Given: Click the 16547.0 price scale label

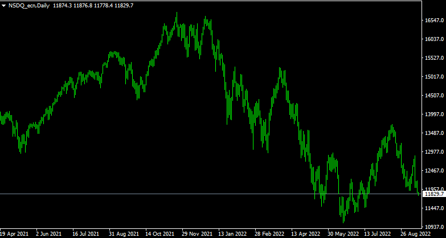Looking at the screenshot, I should [434, 20].
